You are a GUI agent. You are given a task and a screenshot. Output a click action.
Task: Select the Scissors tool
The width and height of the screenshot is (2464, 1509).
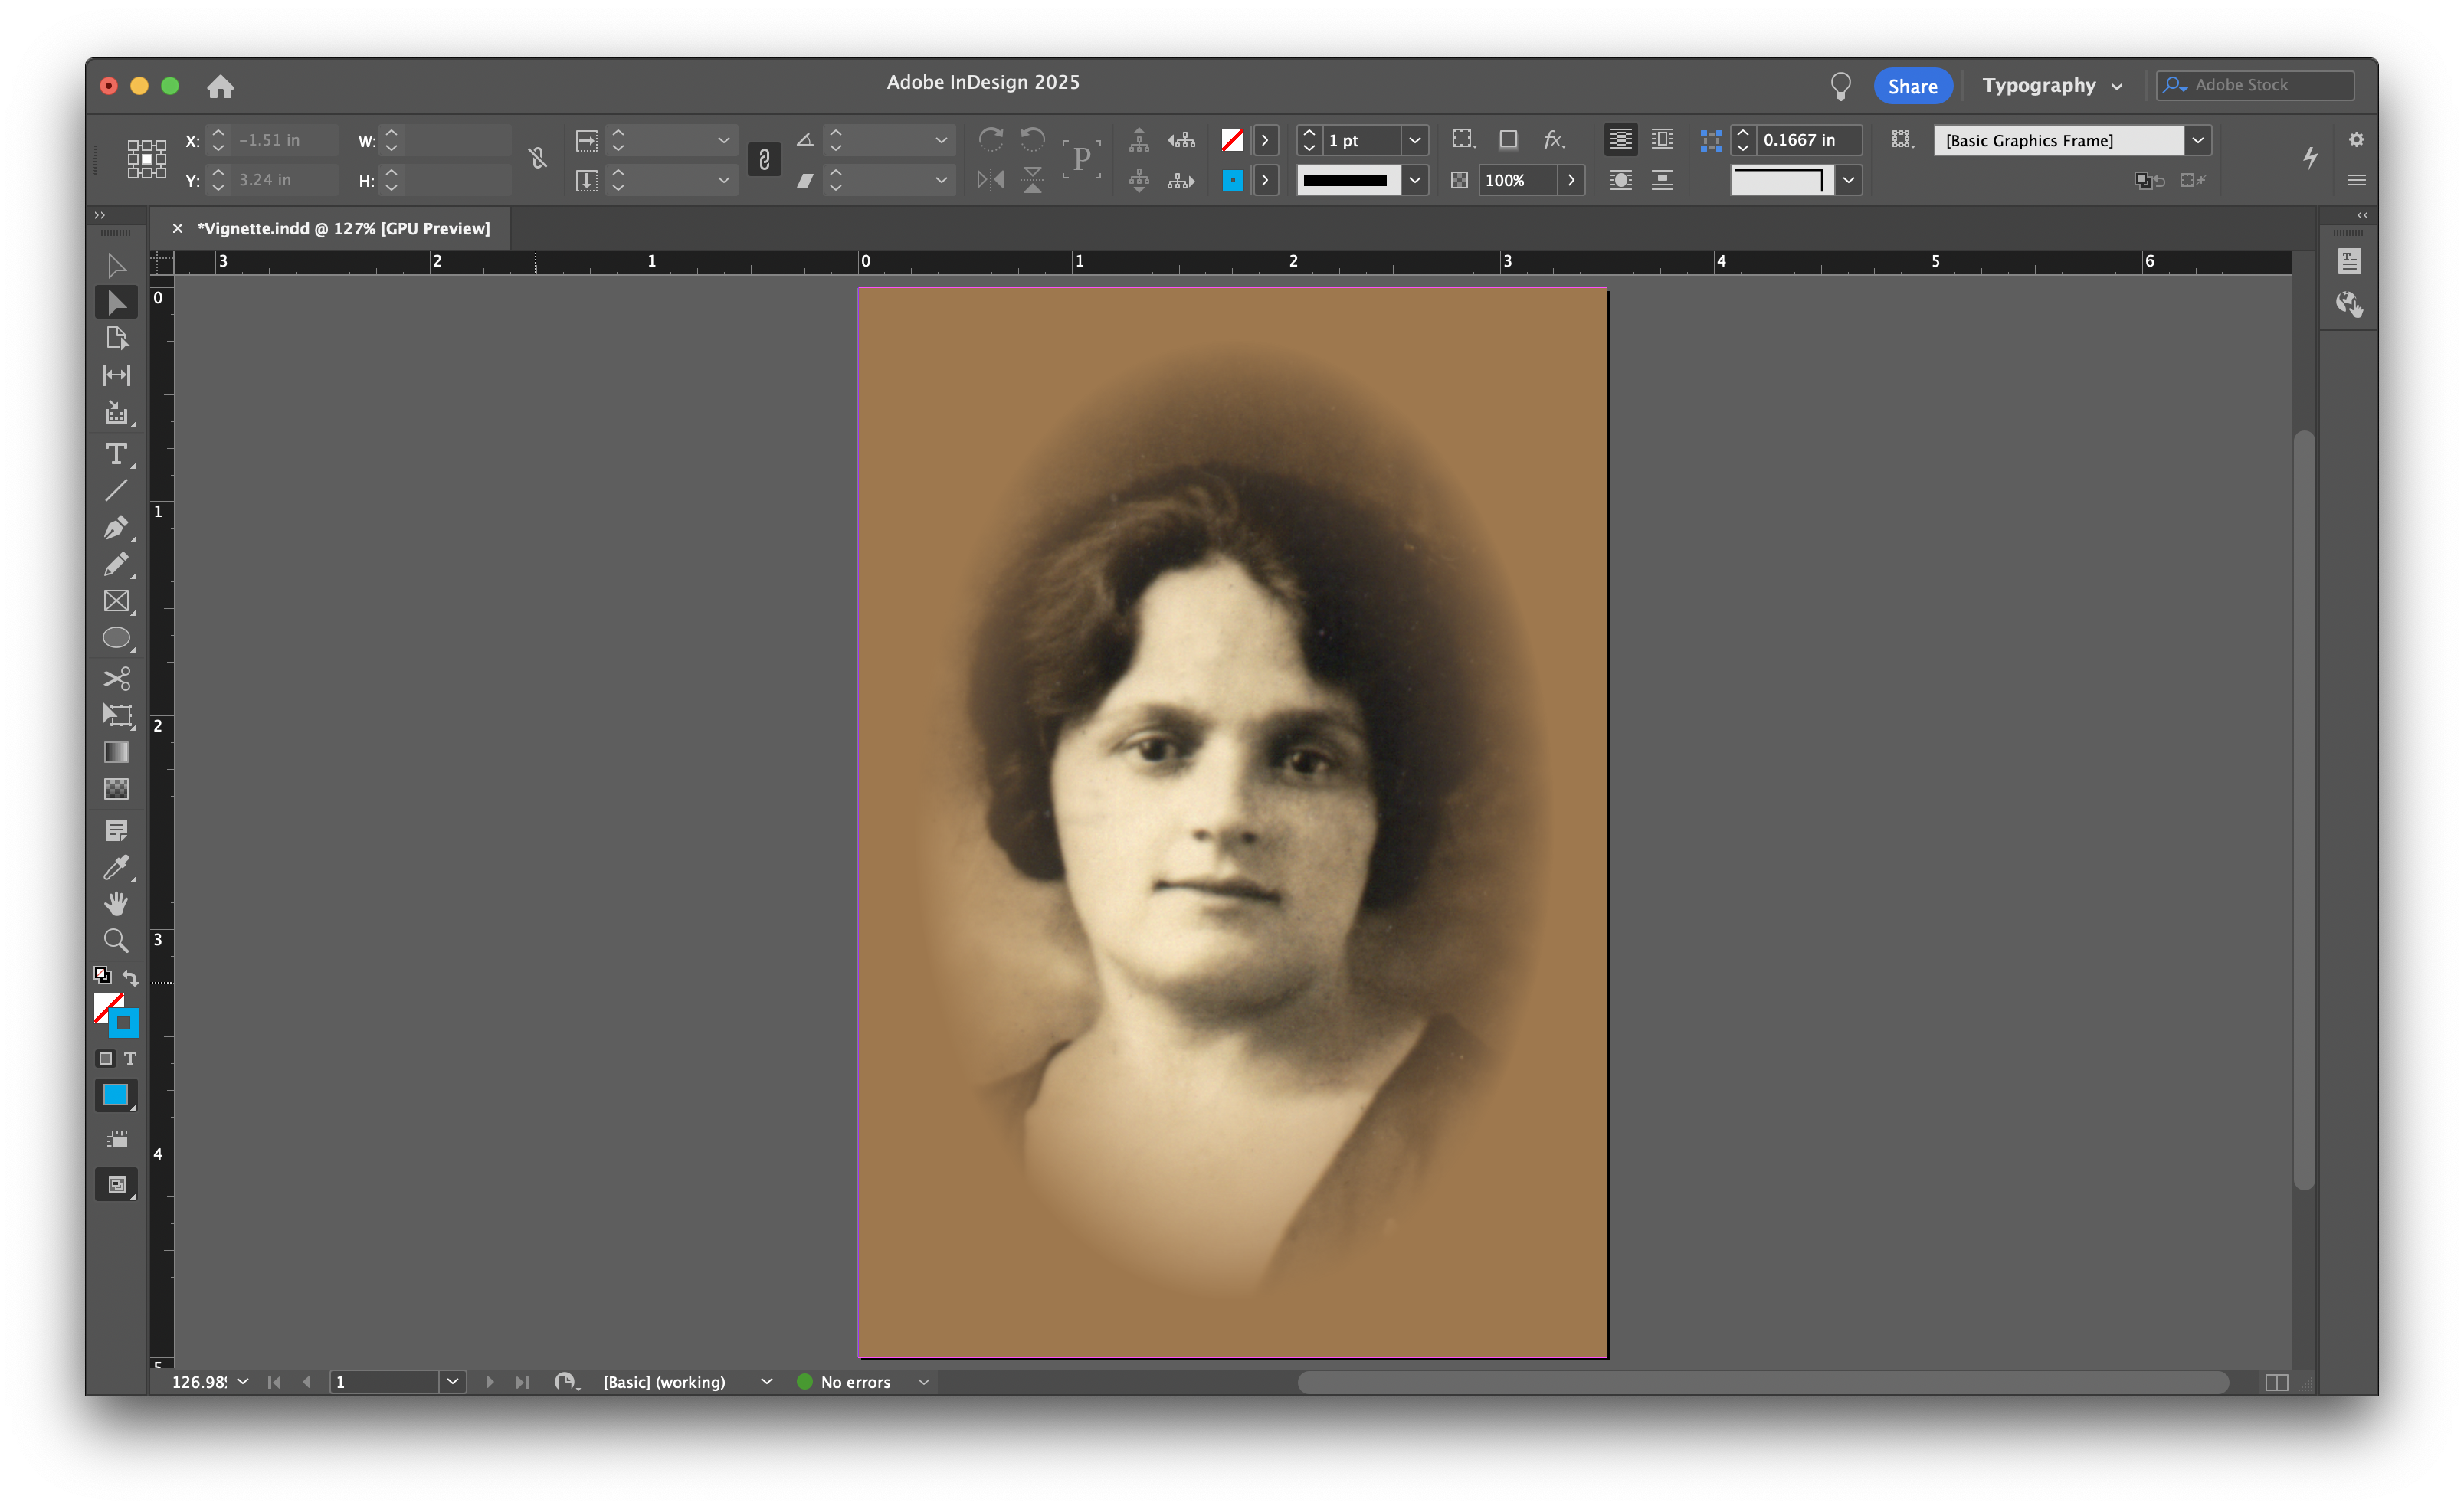pos(116,679)
